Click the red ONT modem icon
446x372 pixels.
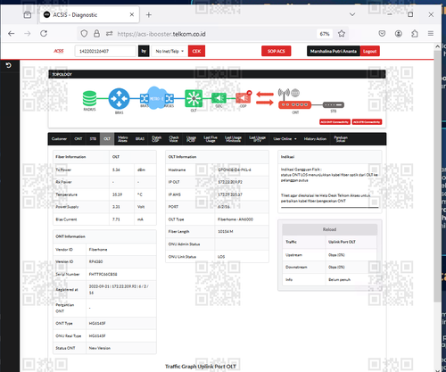point(294,104)
